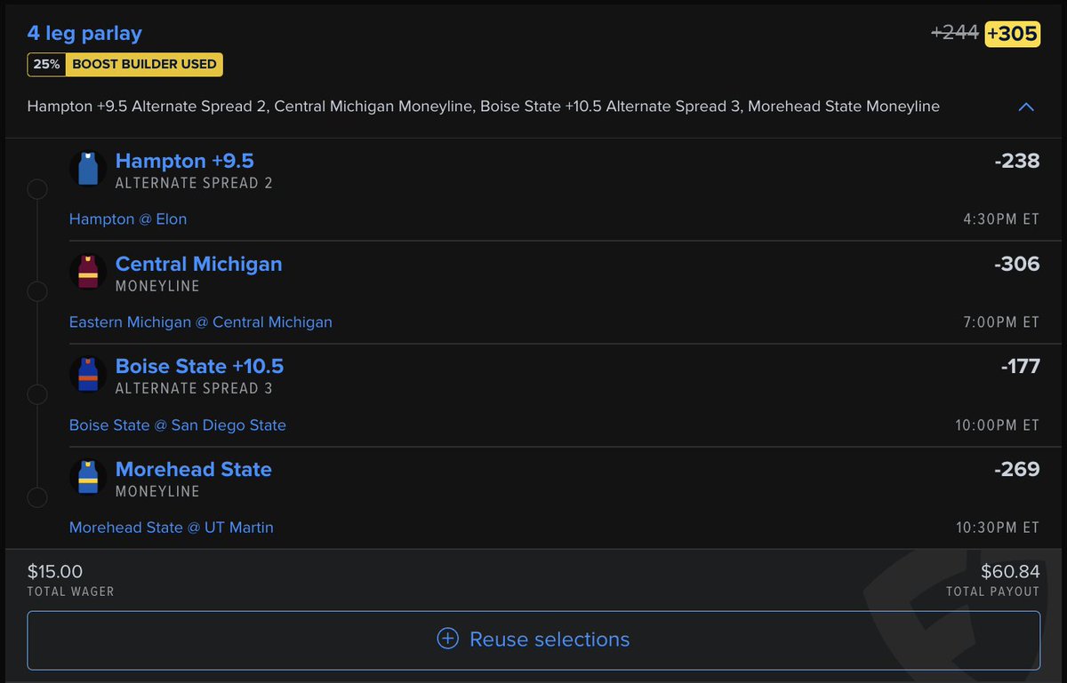Image resolution: width=1067 pixels, height=683 pixels.
Task: Click the Alternate Spread 3 label
Action: coord(194,389)
